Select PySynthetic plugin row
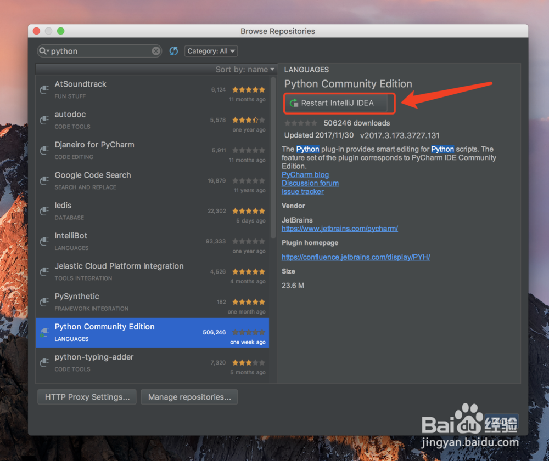Screen dimensions: 549x461 152,303
